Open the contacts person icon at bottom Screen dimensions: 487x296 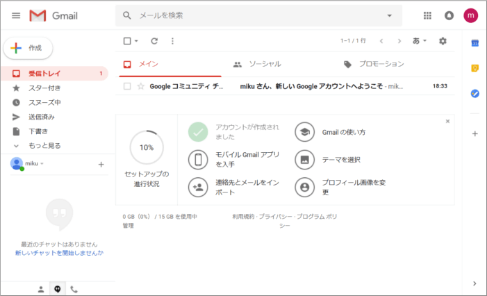coord(41,290)
